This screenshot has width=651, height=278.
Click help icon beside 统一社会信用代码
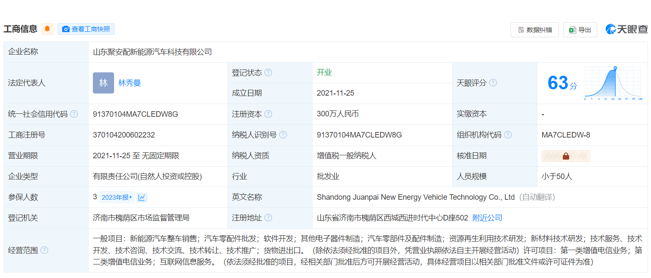pos(74,114)
